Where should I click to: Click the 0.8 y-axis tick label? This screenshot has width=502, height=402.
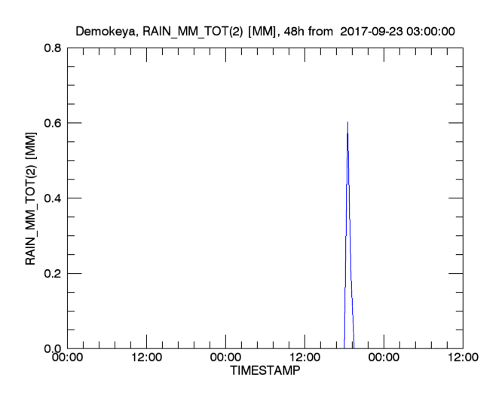(52, 47)
